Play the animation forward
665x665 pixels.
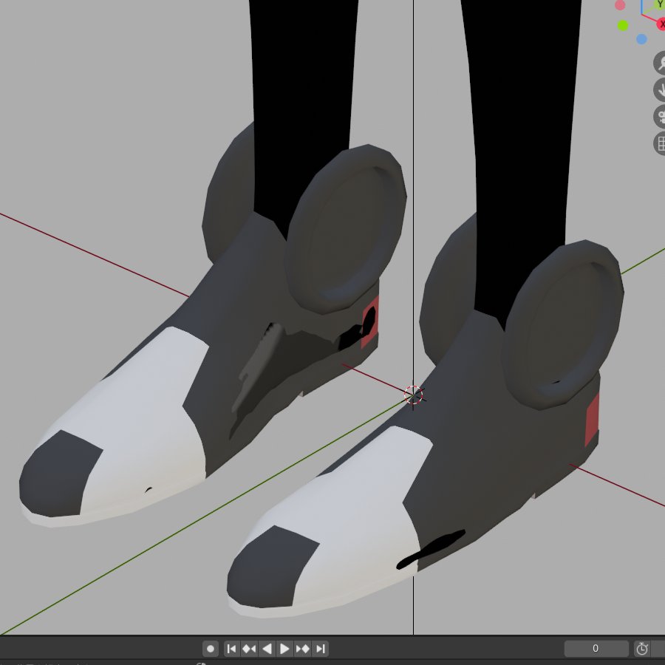[284, 649]
